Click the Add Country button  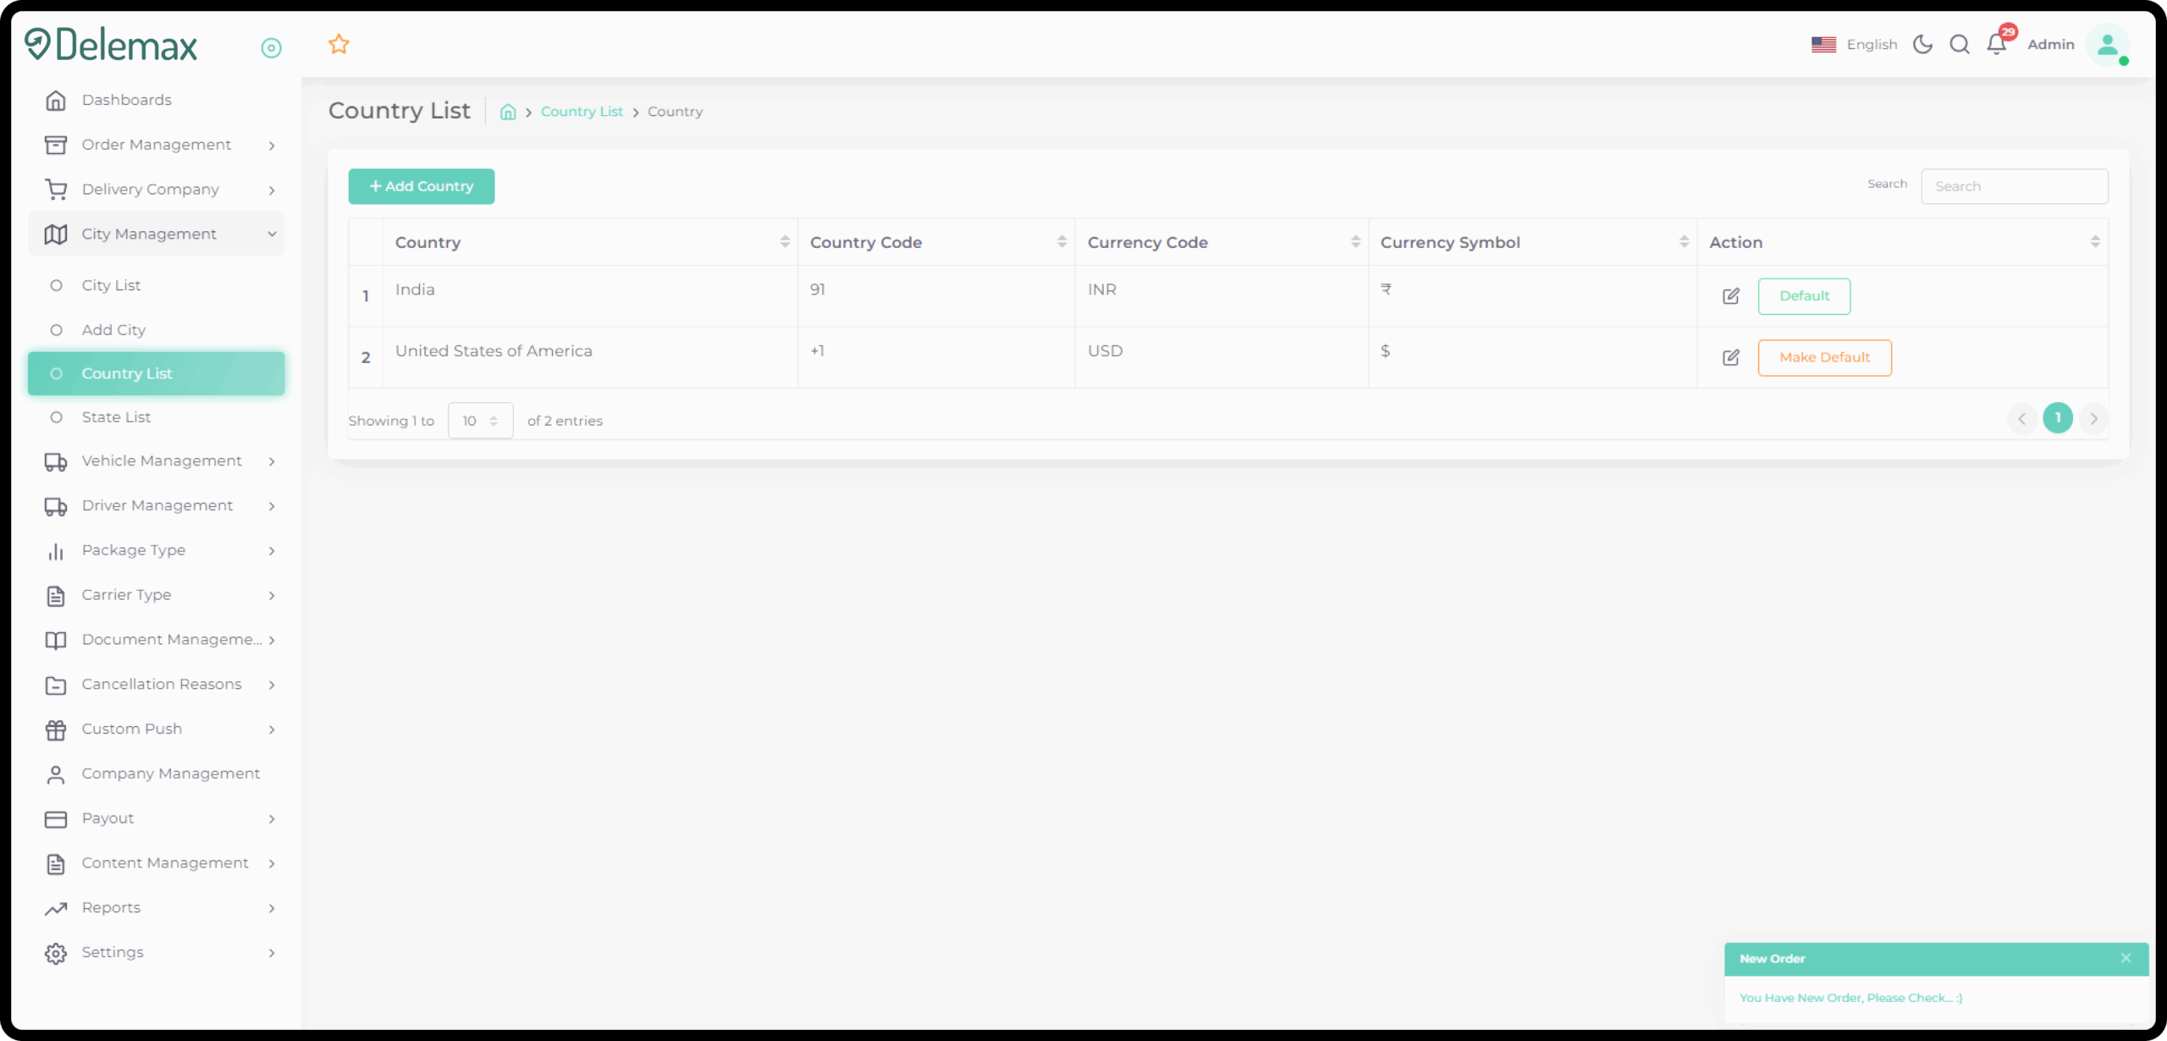(x=422, y=186)
